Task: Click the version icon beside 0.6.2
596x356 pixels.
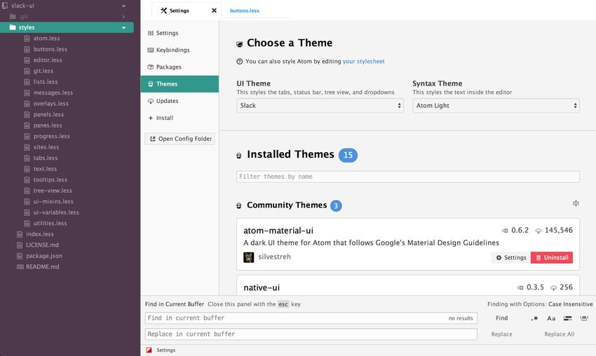Action: [x=505, y=230]
